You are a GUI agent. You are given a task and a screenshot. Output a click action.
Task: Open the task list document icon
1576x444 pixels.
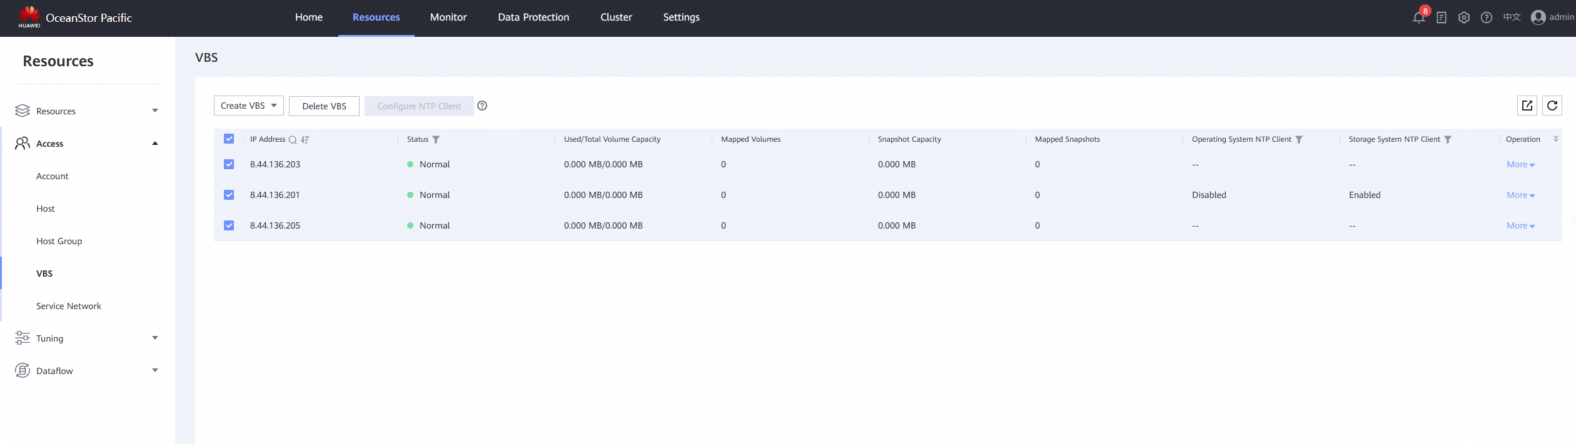pyautogui.click(x=1442, y=17)
